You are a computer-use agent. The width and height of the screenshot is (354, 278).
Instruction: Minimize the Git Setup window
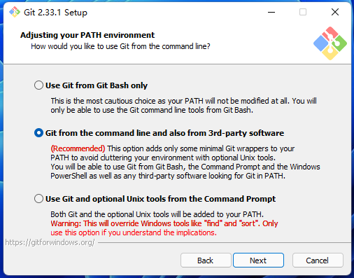pyautogui.click(x=271, y=12)
